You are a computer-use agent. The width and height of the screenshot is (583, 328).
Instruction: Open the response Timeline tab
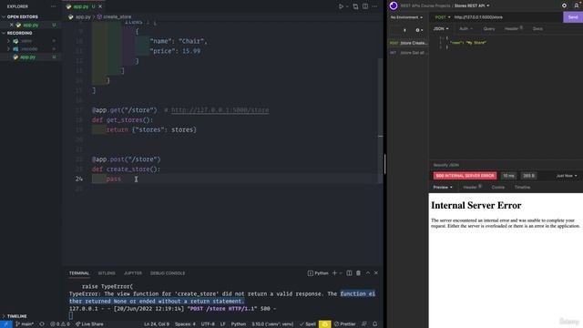pos(522,188)
